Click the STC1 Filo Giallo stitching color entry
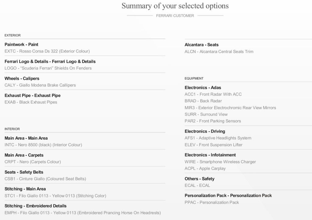This screenshot has height=220, width=312. 55,196
